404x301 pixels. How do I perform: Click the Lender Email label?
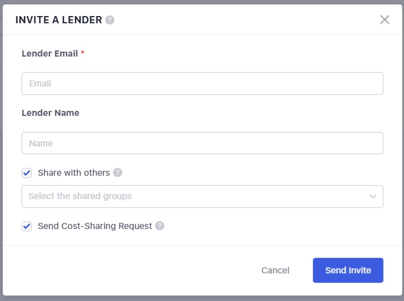[x=49, y=53]
